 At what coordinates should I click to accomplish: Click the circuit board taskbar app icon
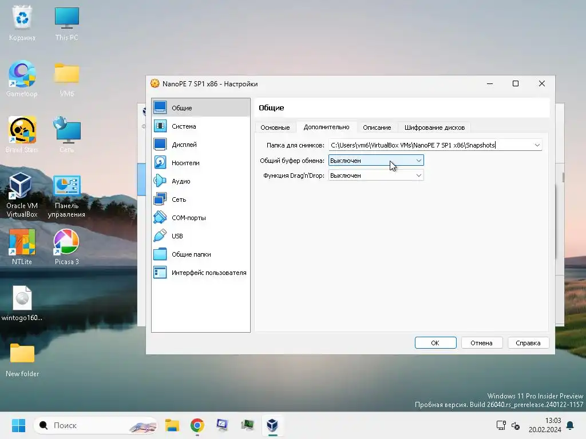pos(247,425)
